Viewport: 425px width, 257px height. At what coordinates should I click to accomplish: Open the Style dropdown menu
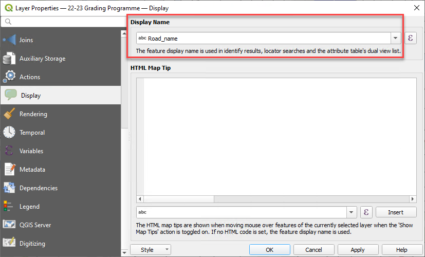tap(150, 250)
